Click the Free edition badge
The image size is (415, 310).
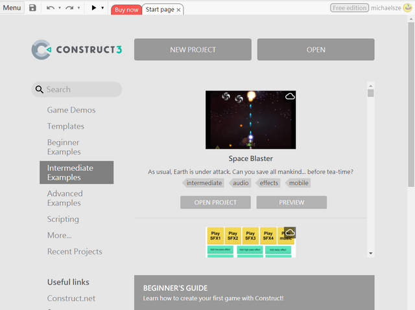(350, 8)
